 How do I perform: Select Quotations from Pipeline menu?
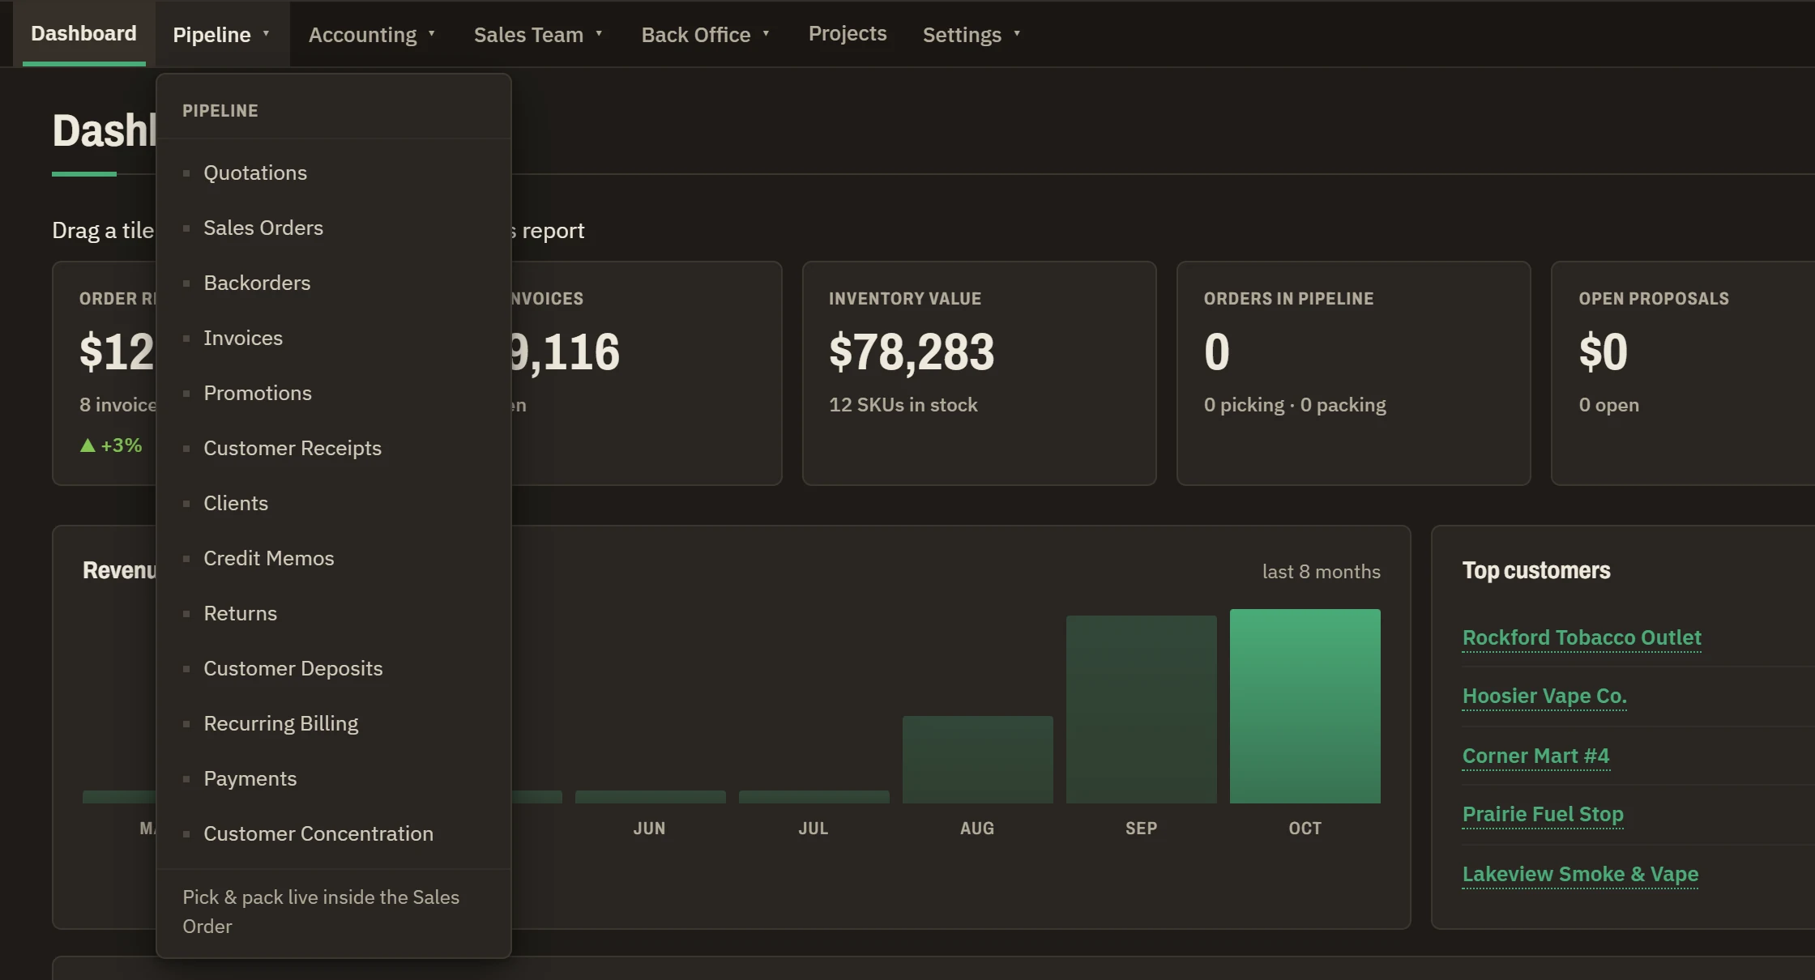point(333,173)
